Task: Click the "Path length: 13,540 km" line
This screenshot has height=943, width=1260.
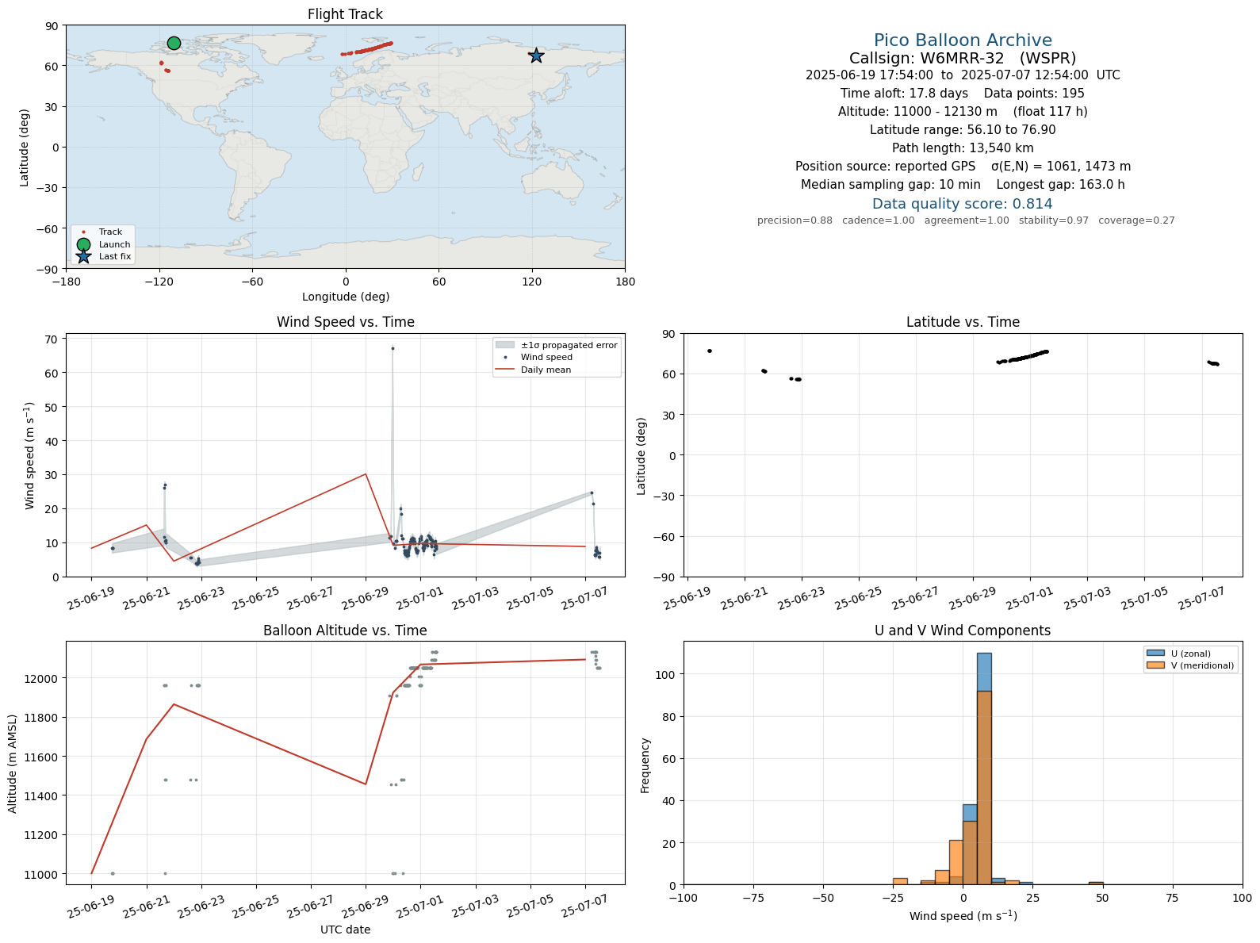Action: pyautogui.click(x=963, y=148)
